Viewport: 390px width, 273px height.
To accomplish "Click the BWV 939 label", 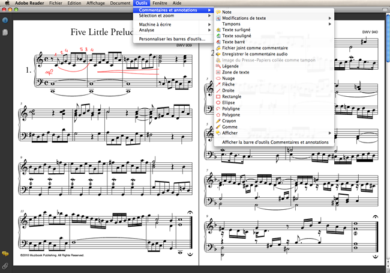I will click(184, 45).
